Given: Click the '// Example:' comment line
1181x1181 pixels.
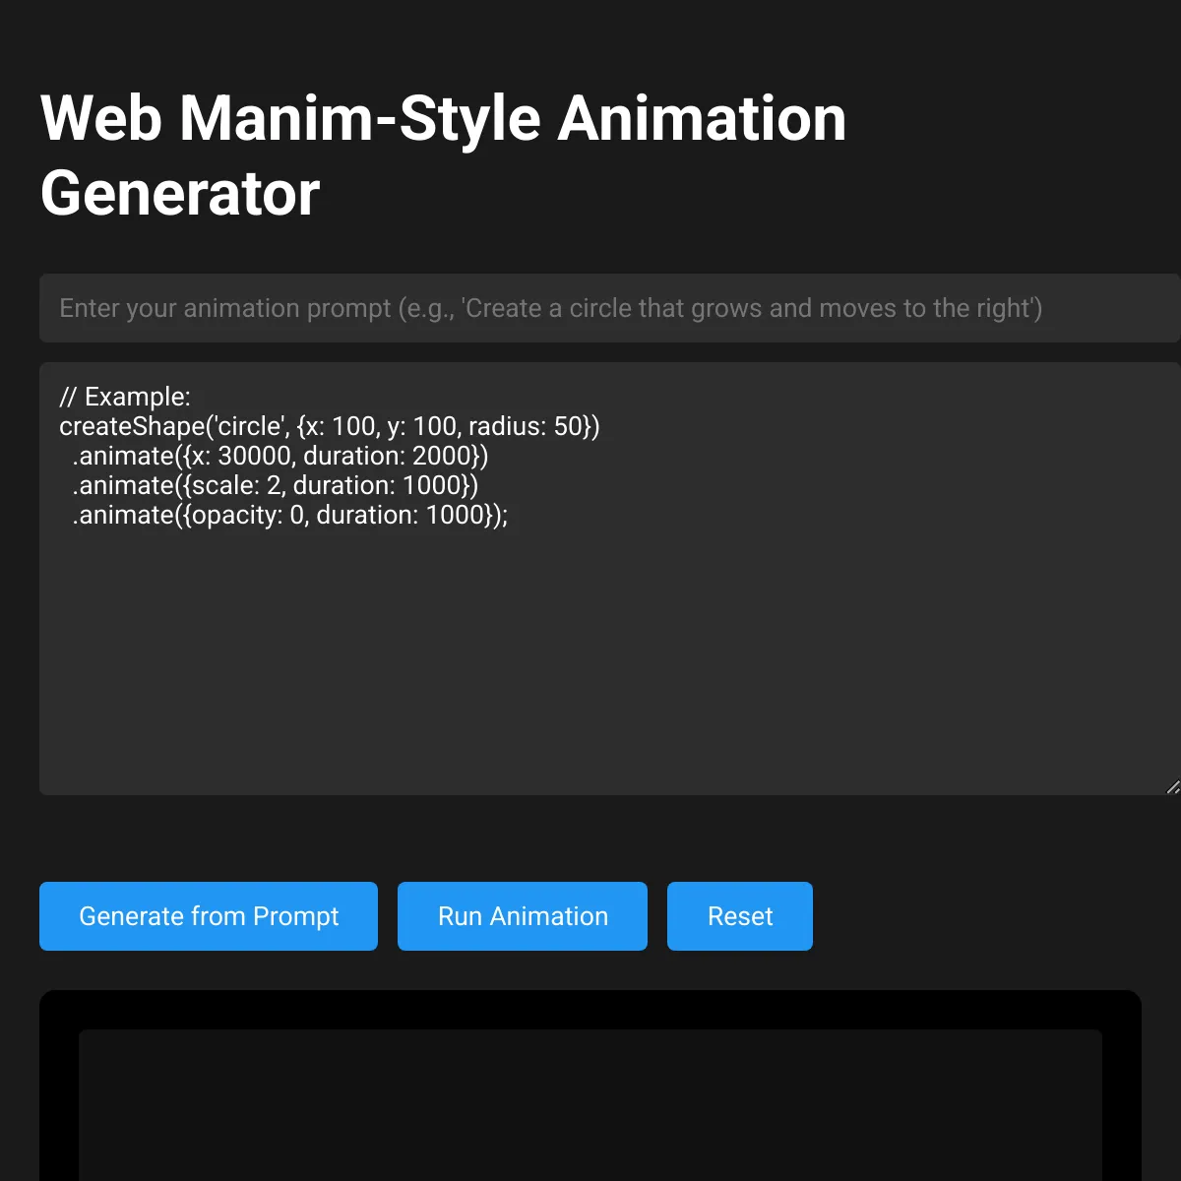Looking at the screenshot, I should (125, 397).
